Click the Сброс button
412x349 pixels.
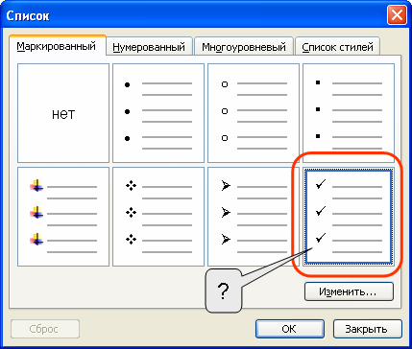click(45, 329)
